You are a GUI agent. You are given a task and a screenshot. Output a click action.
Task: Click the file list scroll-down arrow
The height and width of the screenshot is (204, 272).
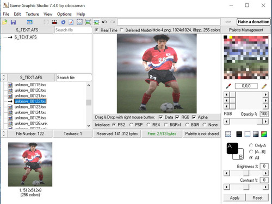coord(89,126)
